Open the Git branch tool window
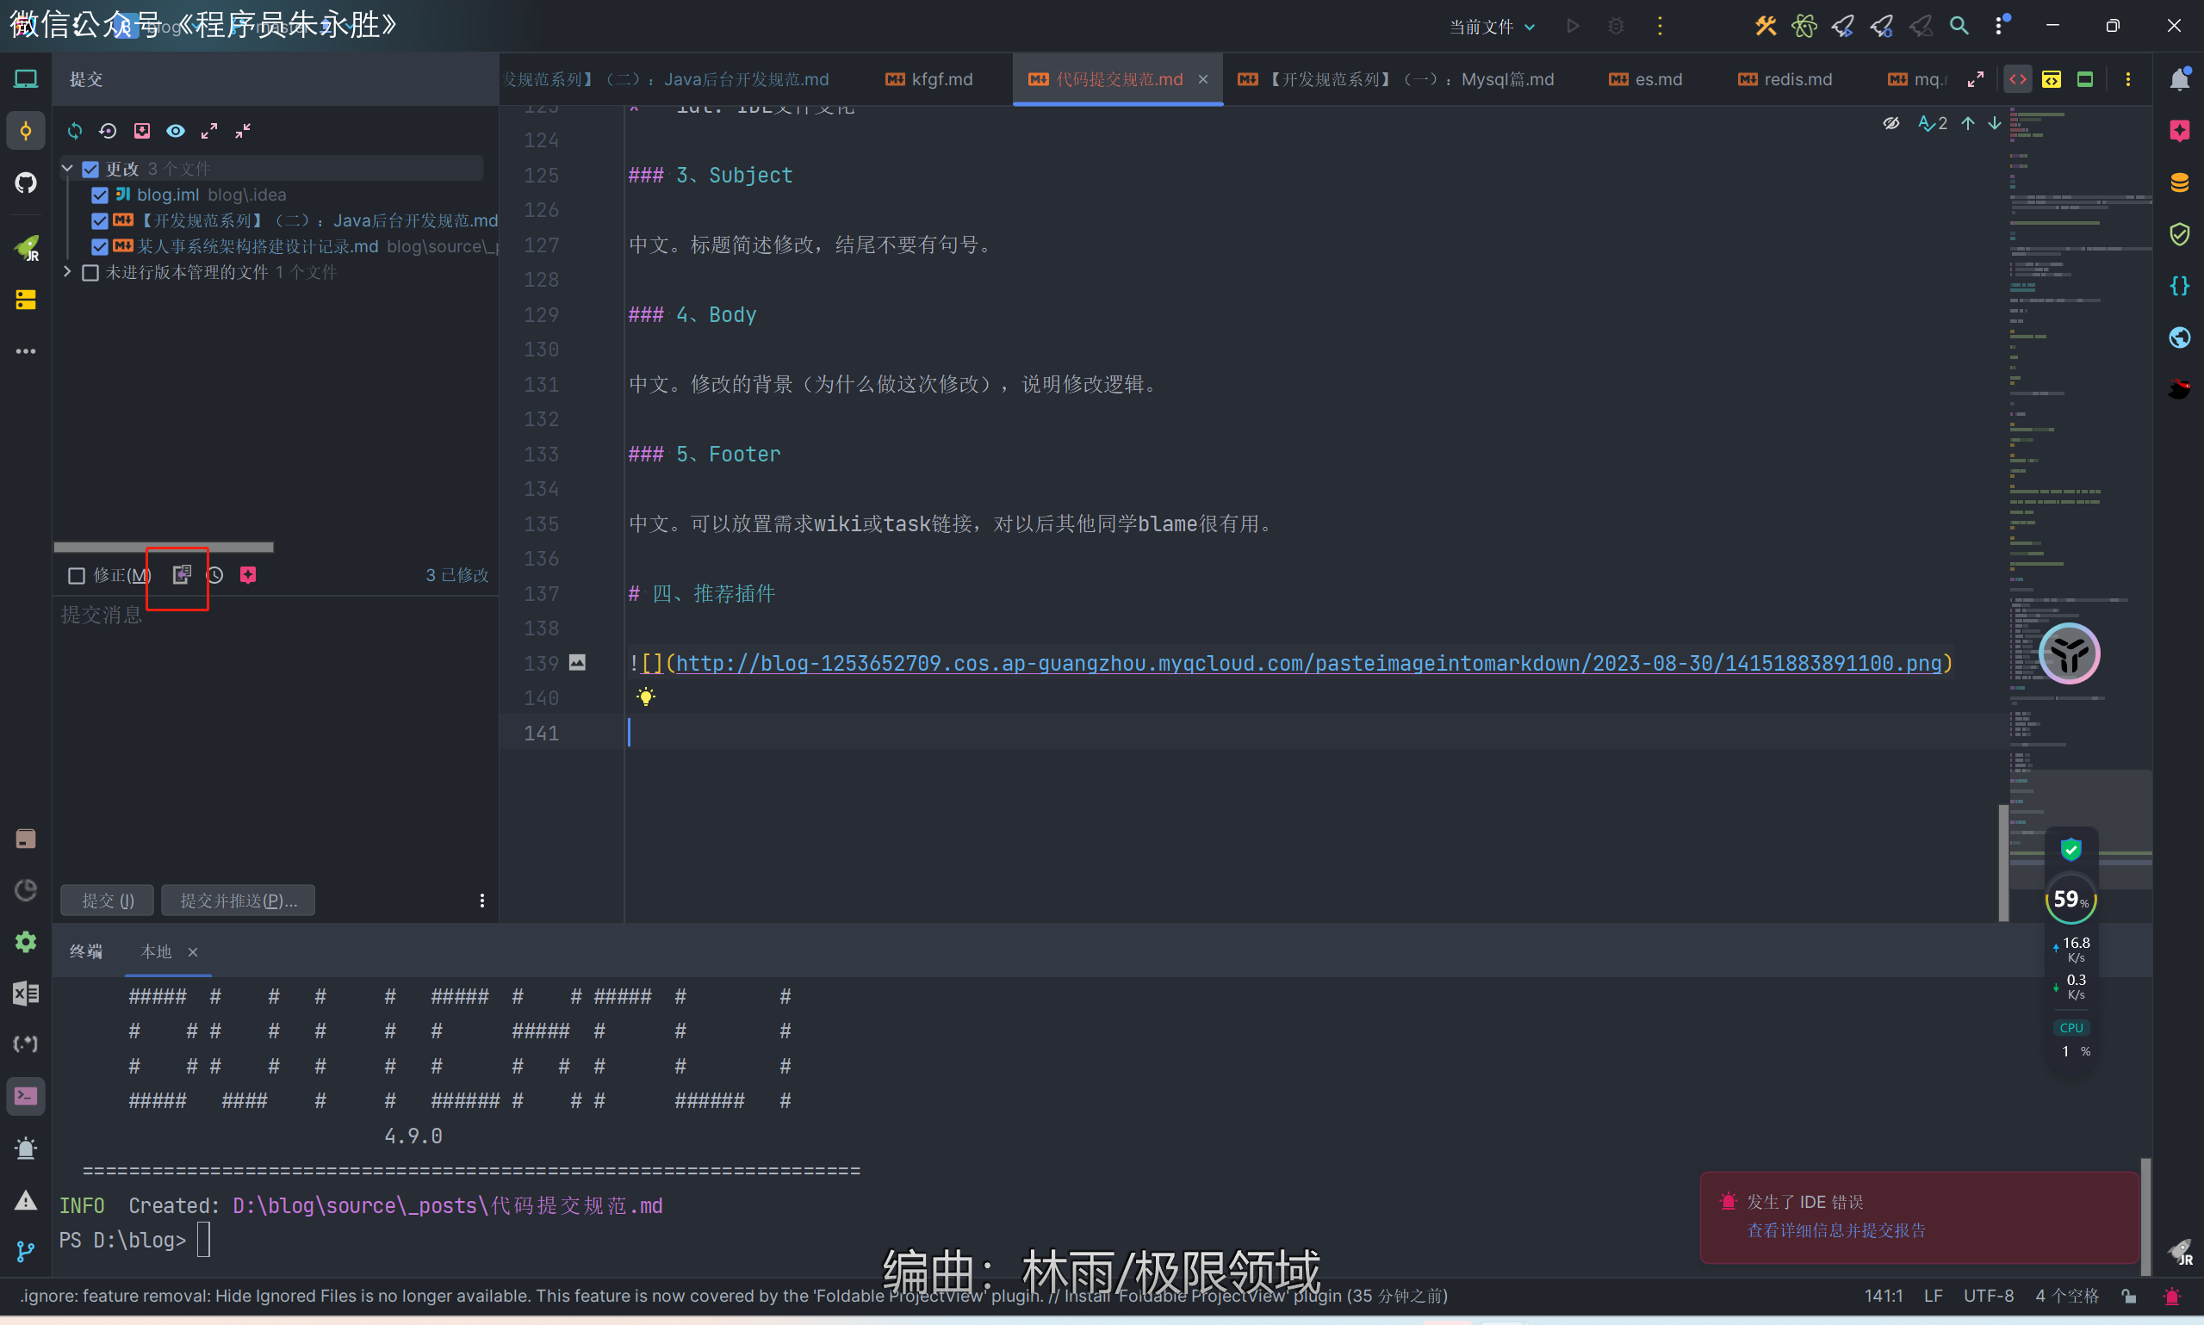The width and height of the screenshot is (2204, 1325). 26,1252
